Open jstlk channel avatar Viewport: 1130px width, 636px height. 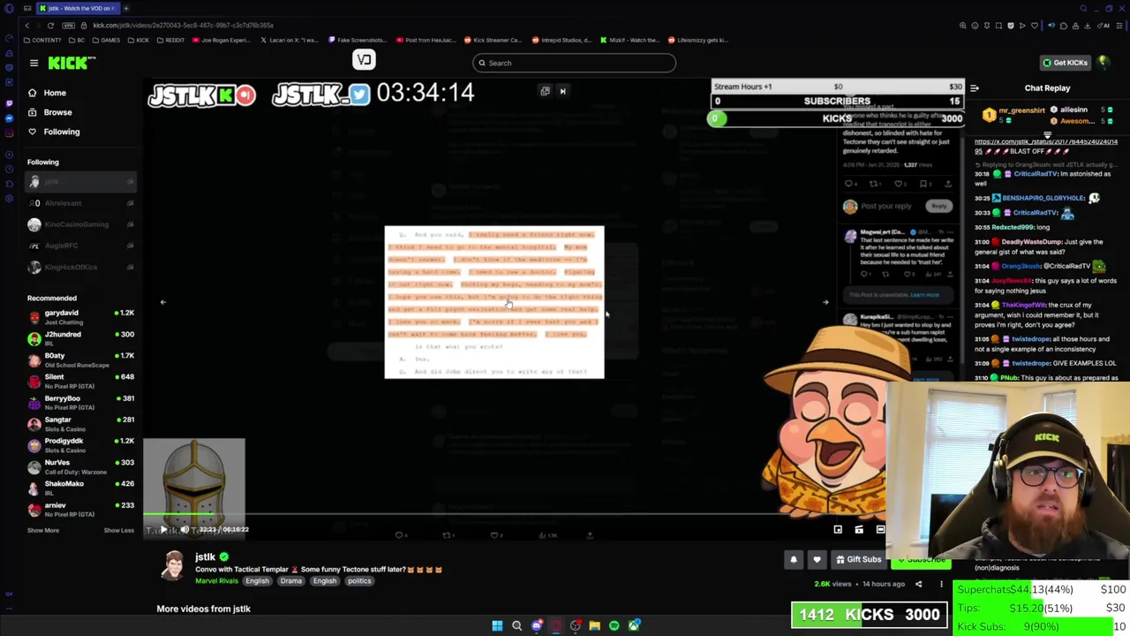pyautogui.click(x=174, y=565)
